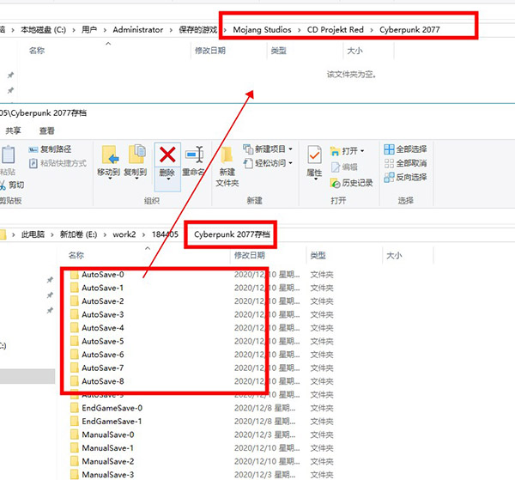
Task: Sort by 名称 column in lower window
Action: (76, 255)
